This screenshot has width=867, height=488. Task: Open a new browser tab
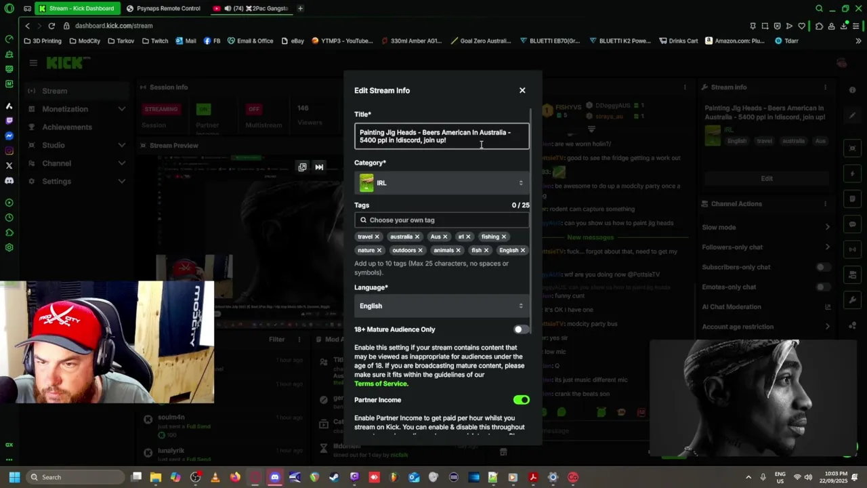tap(300, 9)
